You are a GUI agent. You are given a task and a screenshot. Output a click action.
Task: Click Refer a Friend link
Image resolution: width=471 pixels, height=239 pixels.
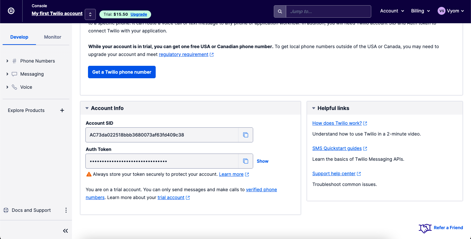448,228
